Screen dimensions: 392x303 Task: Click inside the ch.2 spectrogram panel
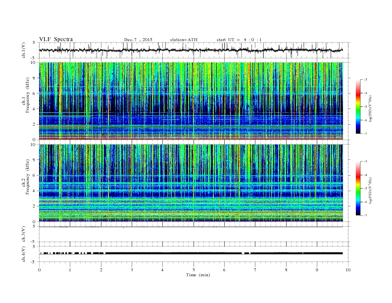[191, 183]
